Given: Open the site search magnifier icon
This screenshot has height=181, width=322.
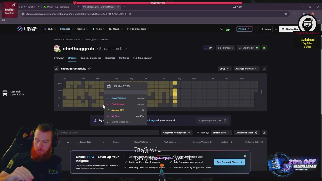Looking at the screenshot, I should click(x=222, y=29).
